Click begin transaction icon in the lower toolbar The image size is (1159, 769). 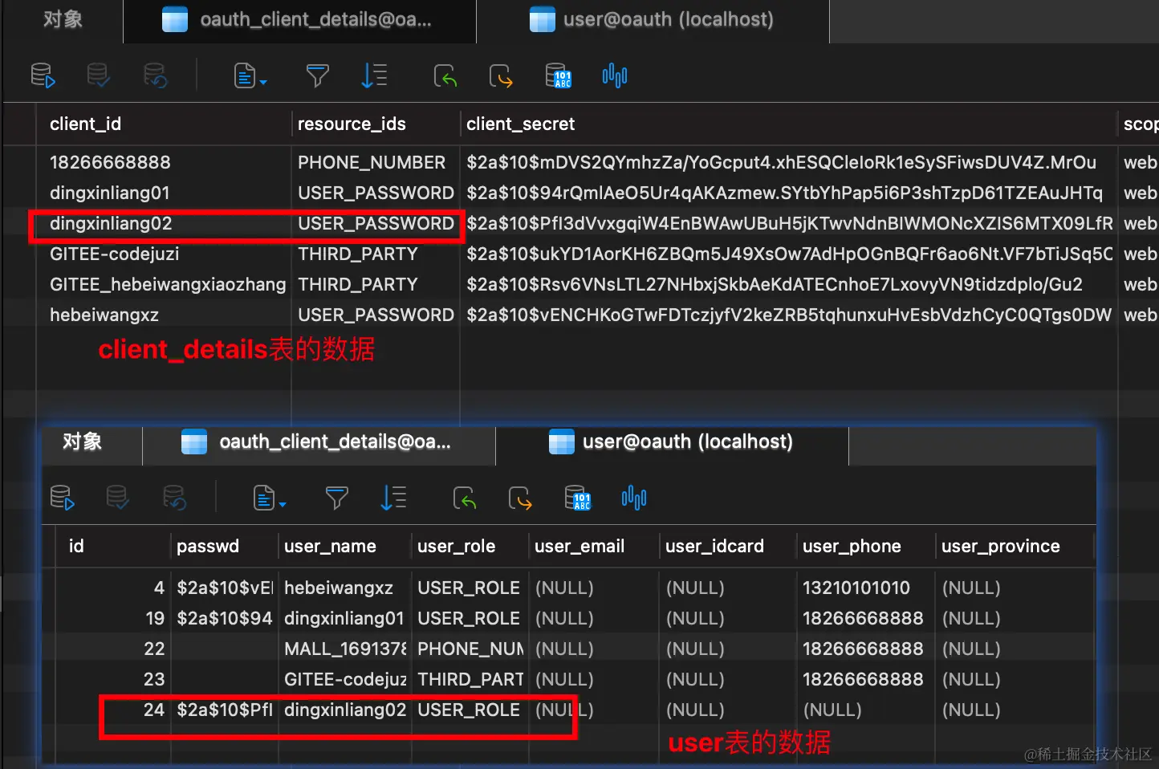(x=62, y=498)
